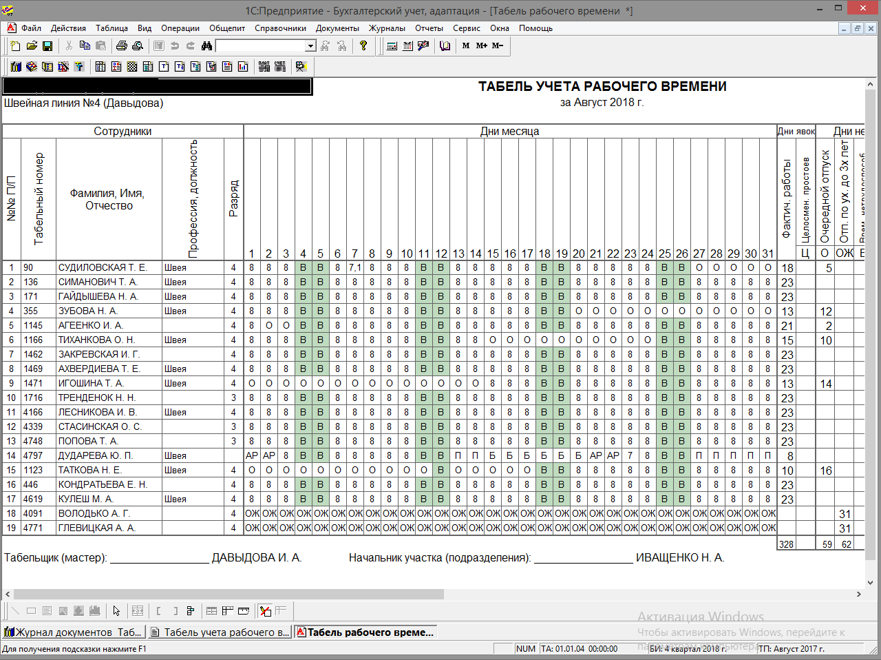Click inside the toolbar search input field
The width and height of the screenshot is (881, 660).
pos(260,46)
